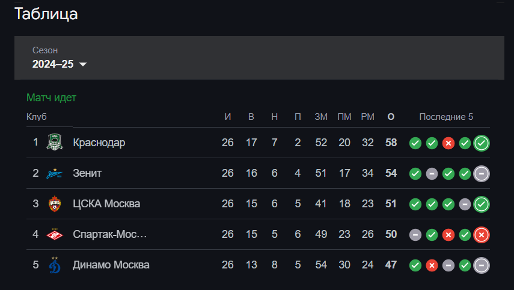Click Krasnodar's red loss icon in last five
514x290 pixels.
click(448, 143)
